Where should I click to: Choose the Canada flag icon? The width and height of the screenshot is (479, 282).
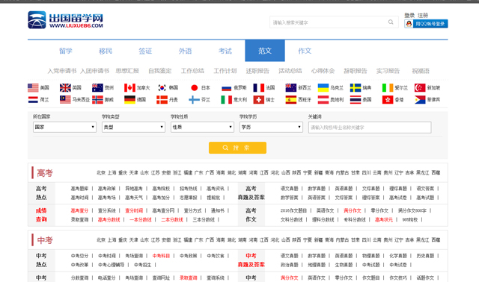point(129,88)
